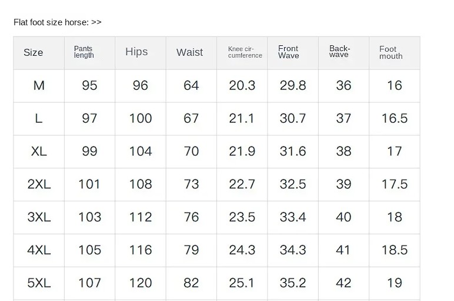Image resolution: width=454 pixels, height=301 pixels.
Task: Click the L size row label
Action: coord(39,119)
